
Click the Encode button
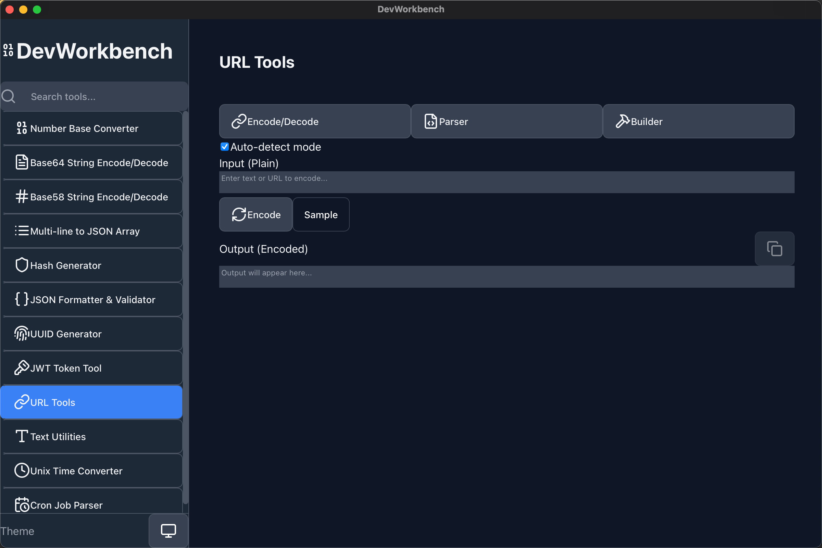[256, 214]
